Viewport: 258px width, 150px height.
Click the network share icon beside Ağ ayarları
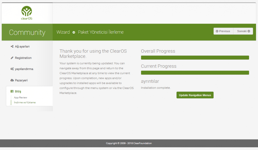click(x=12, y=46)
